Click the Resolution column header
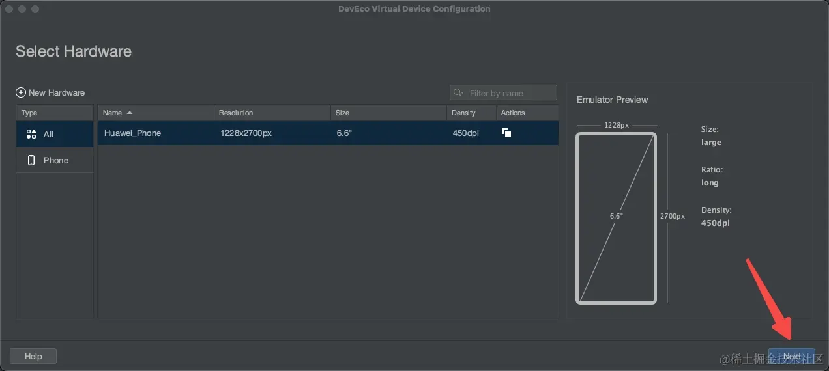 (x=272, y=113)
